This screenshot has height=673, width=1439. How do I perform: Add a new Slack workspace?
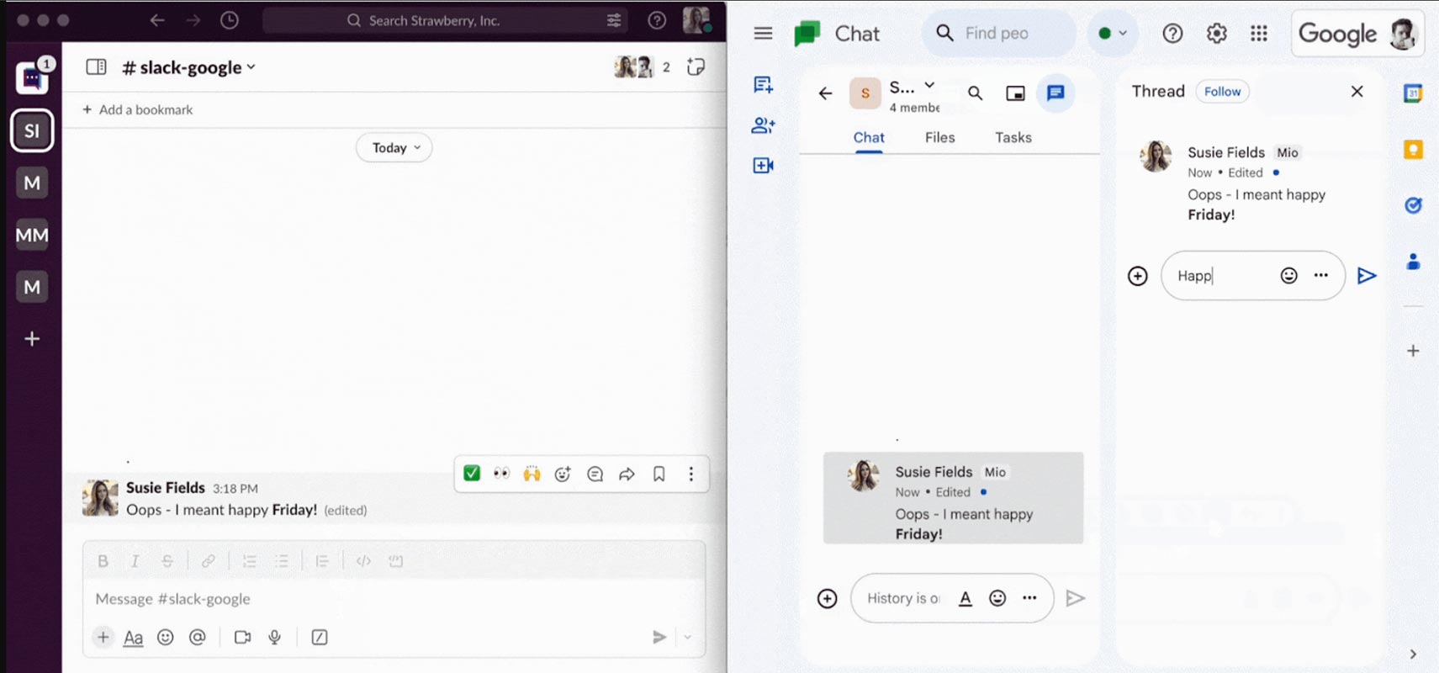click(32, 338)
